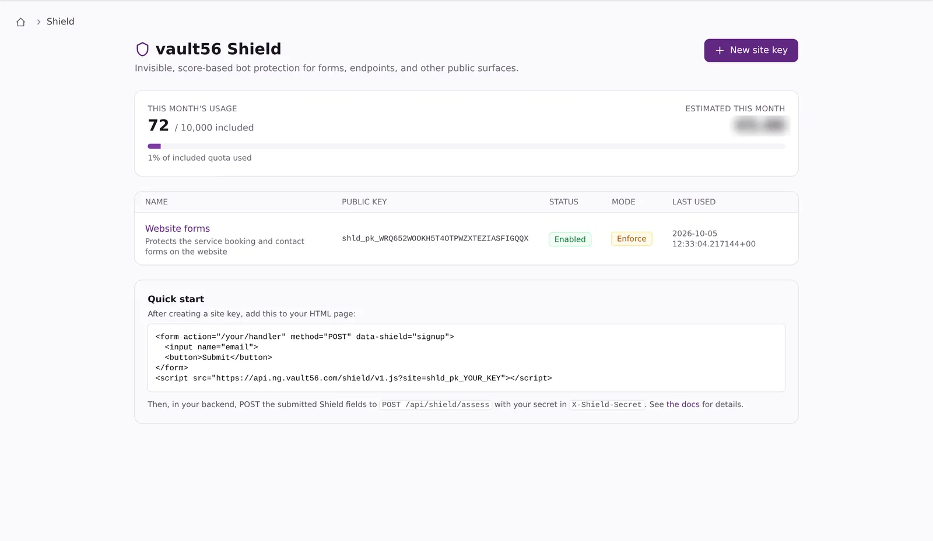Open the Website forms site key
This screenshot has height=541, width=933.
click(x=177, y=228)
